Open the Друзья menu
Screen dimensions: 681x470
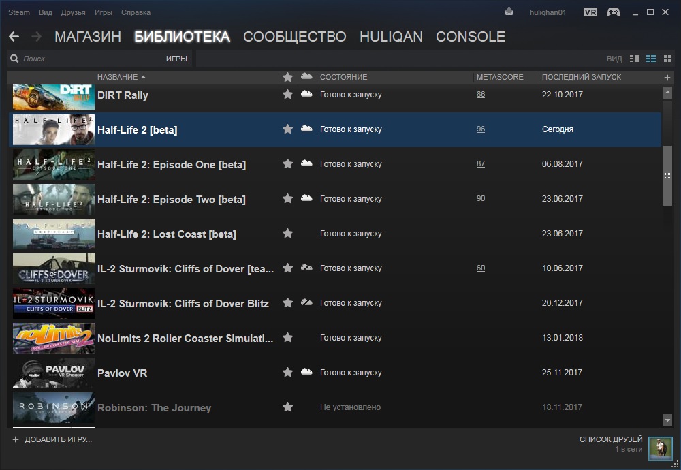(73, 12)
